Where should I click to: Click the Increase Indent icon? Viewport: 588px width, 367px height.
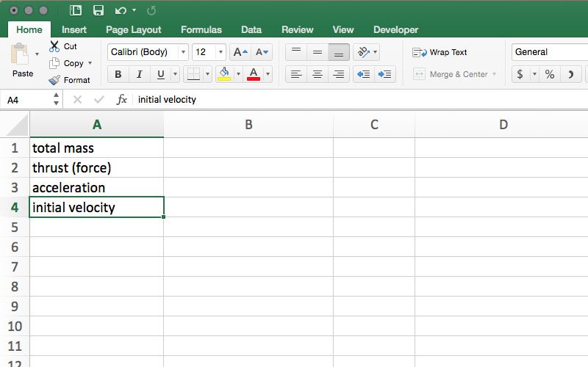pyautogui.click(x=385, y=74)
